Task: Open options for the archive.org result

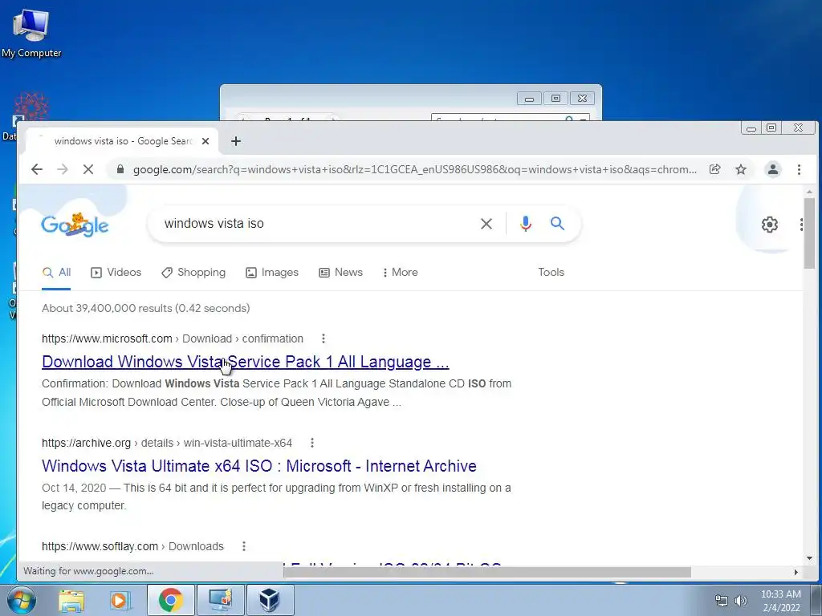Action: pos(312,443)
